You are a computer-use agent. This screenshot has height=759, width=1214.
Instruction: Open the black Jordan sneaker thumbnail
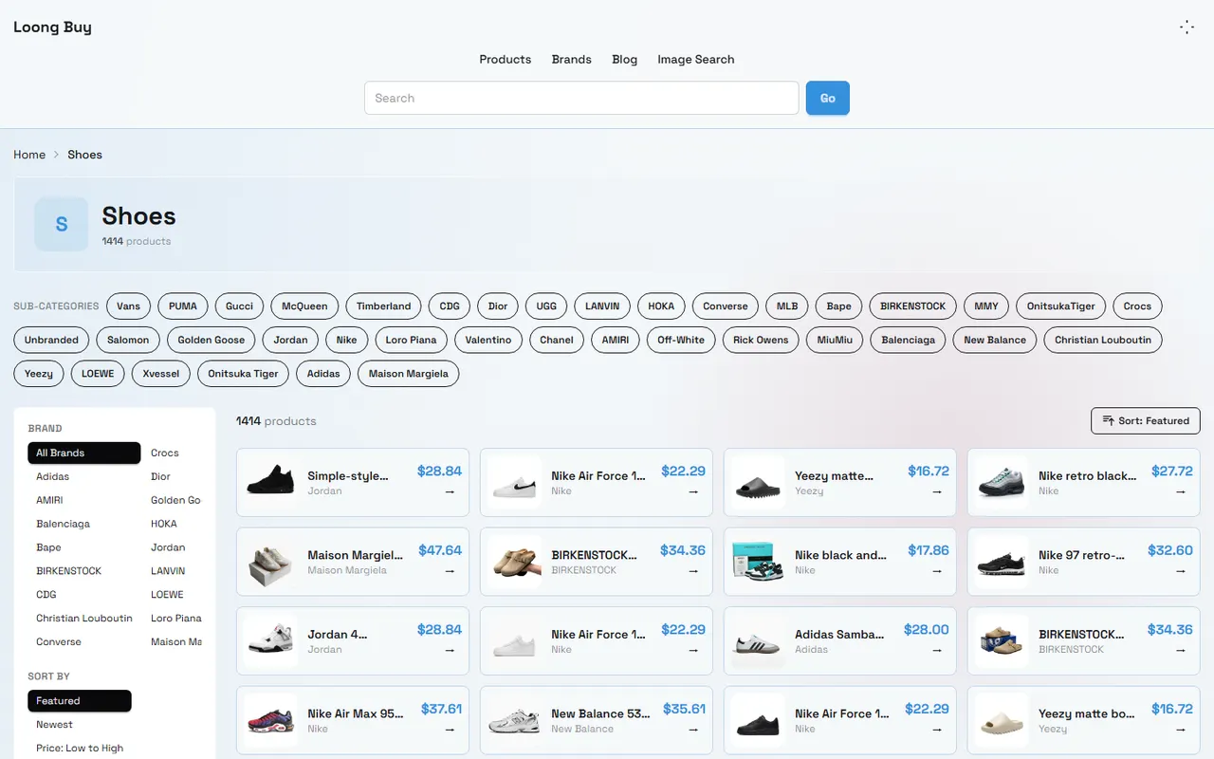[x=270, y=482]
